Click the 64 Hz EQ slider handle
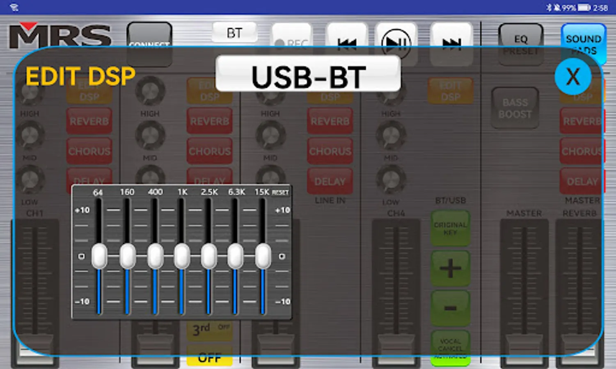This screenshot has height=369, width=616. (x=99, y=256)
